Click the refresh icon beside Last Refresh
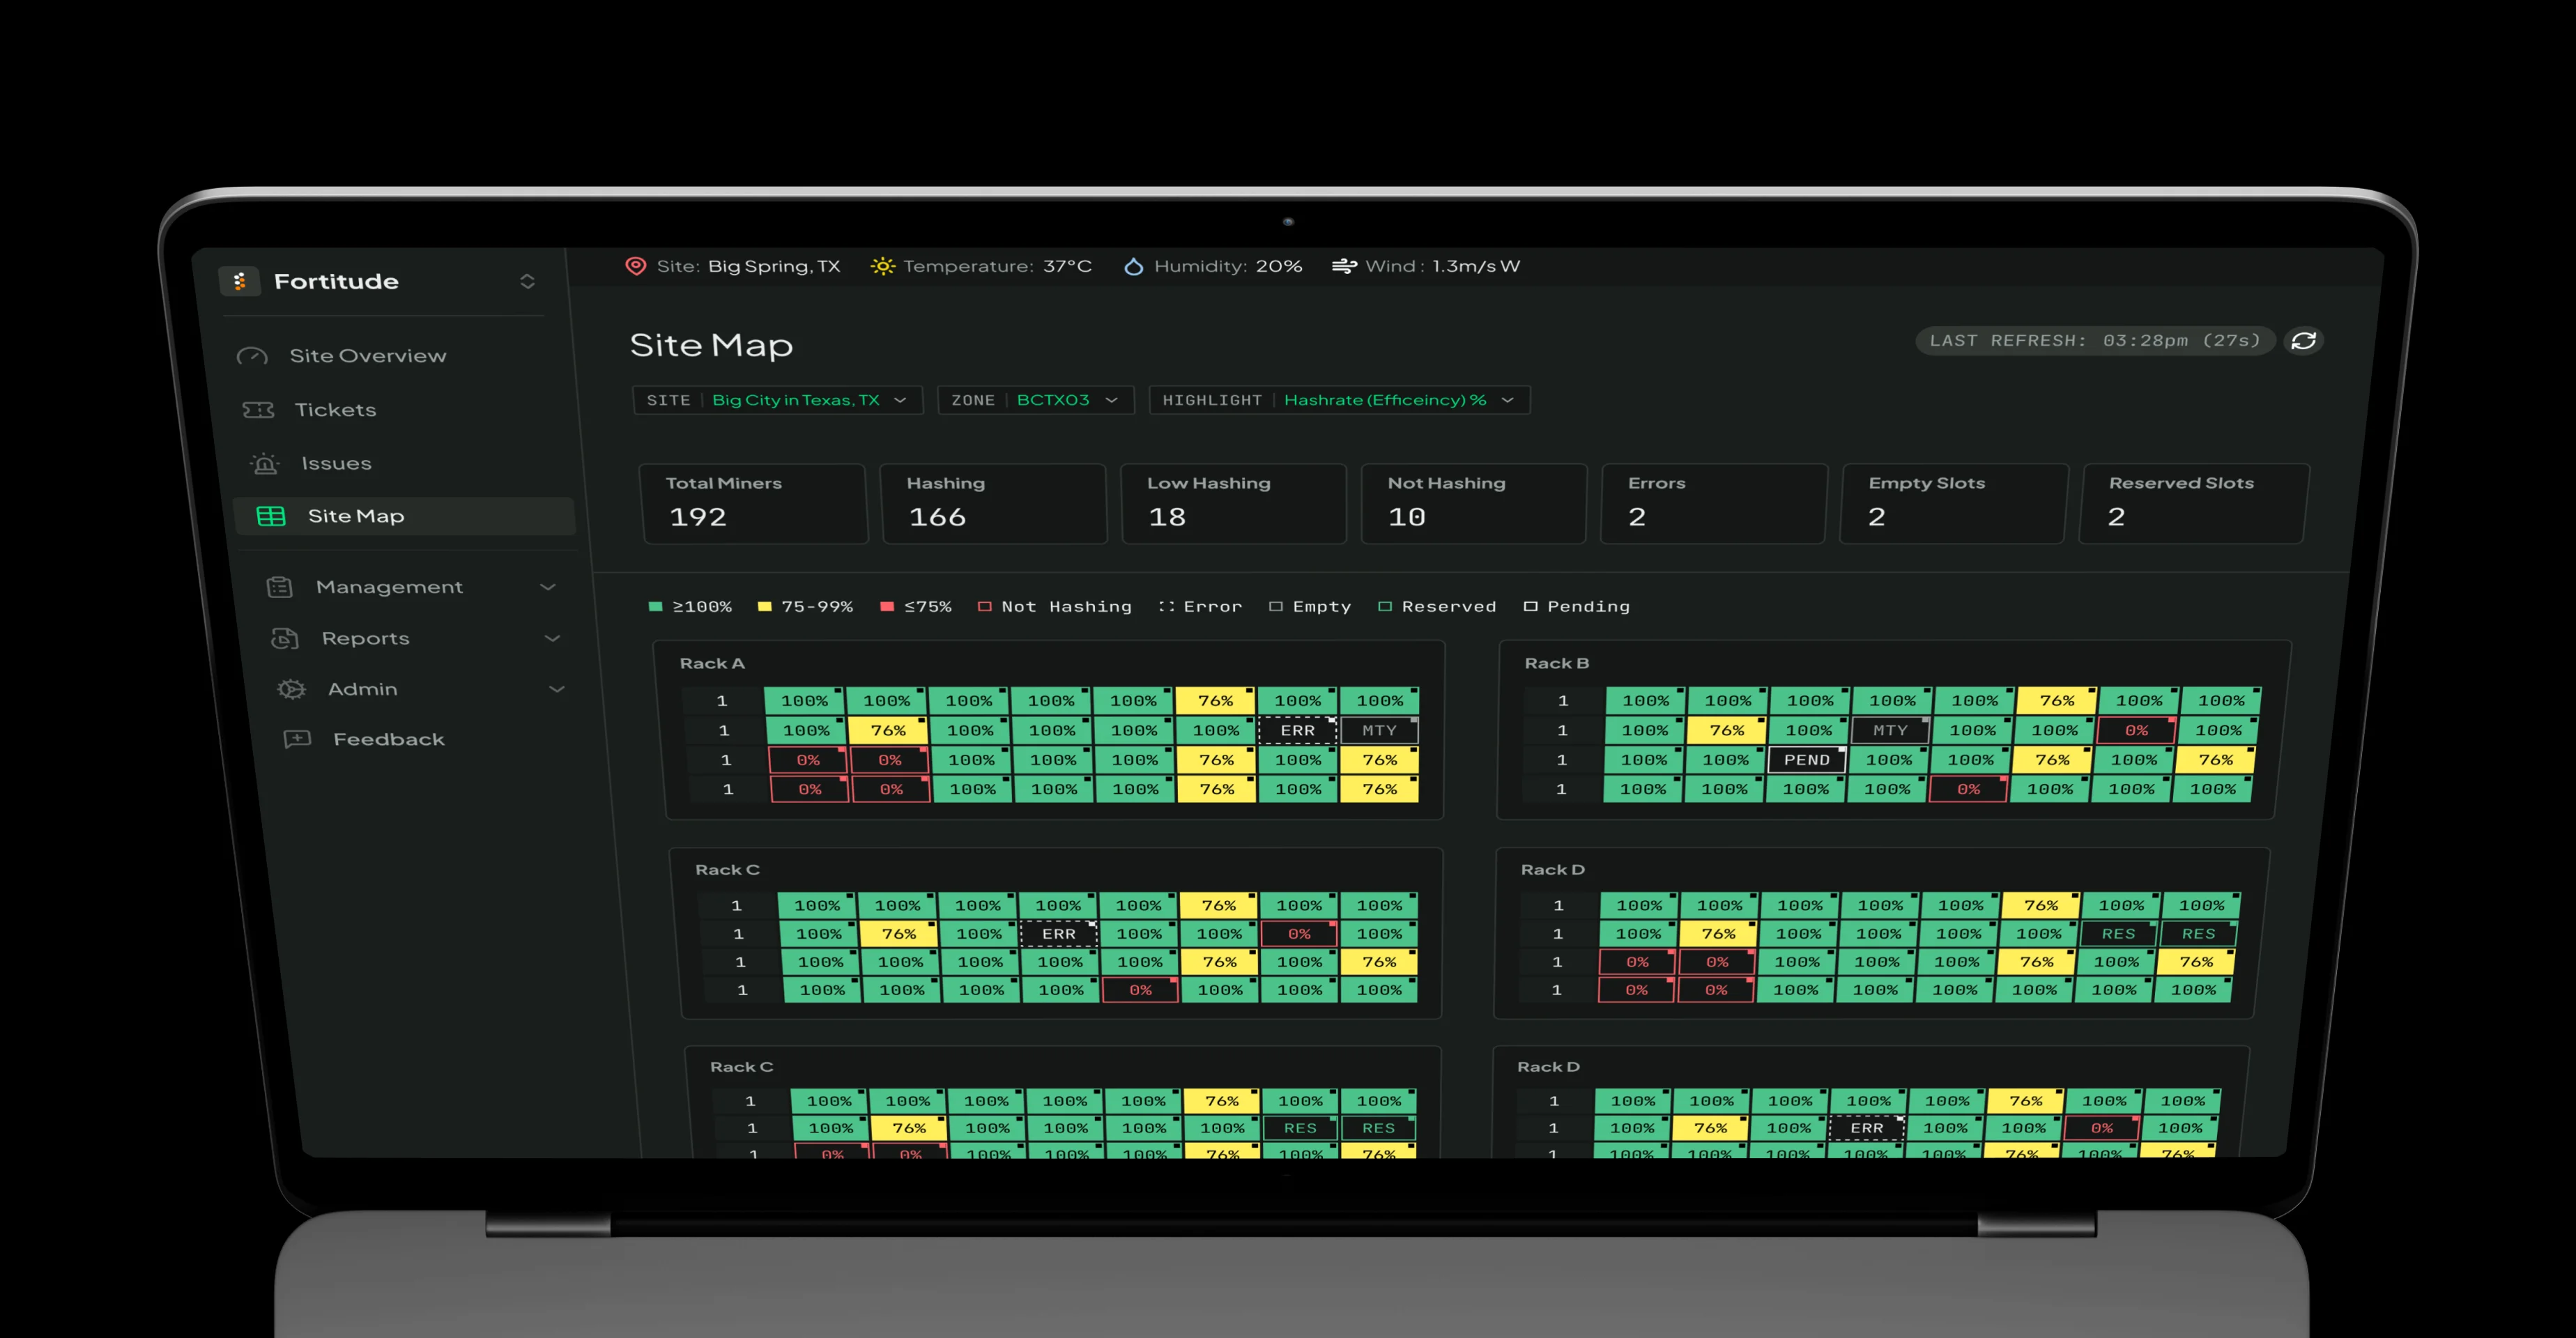The width and height of the screenshot is (2576, 1338). [2303, 341]
